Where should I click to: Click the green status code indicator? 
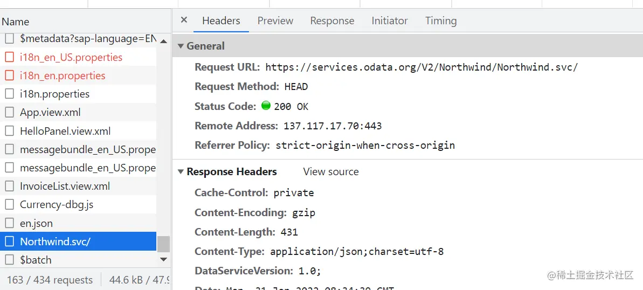click(266, 106)
